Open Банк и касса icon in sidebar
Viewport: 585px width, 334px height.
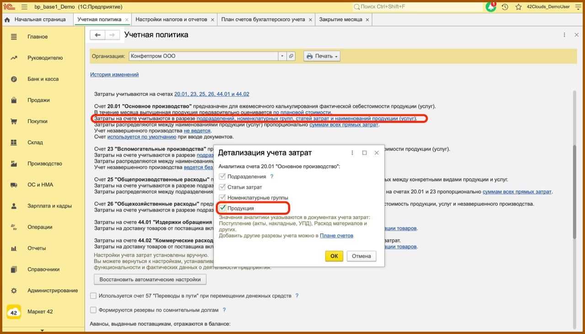coord(14,79)
